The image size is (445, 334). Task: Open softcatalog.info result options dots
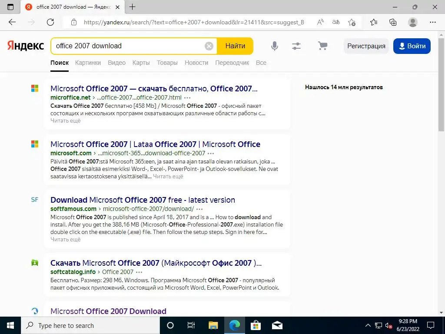[x=139, y=272]
